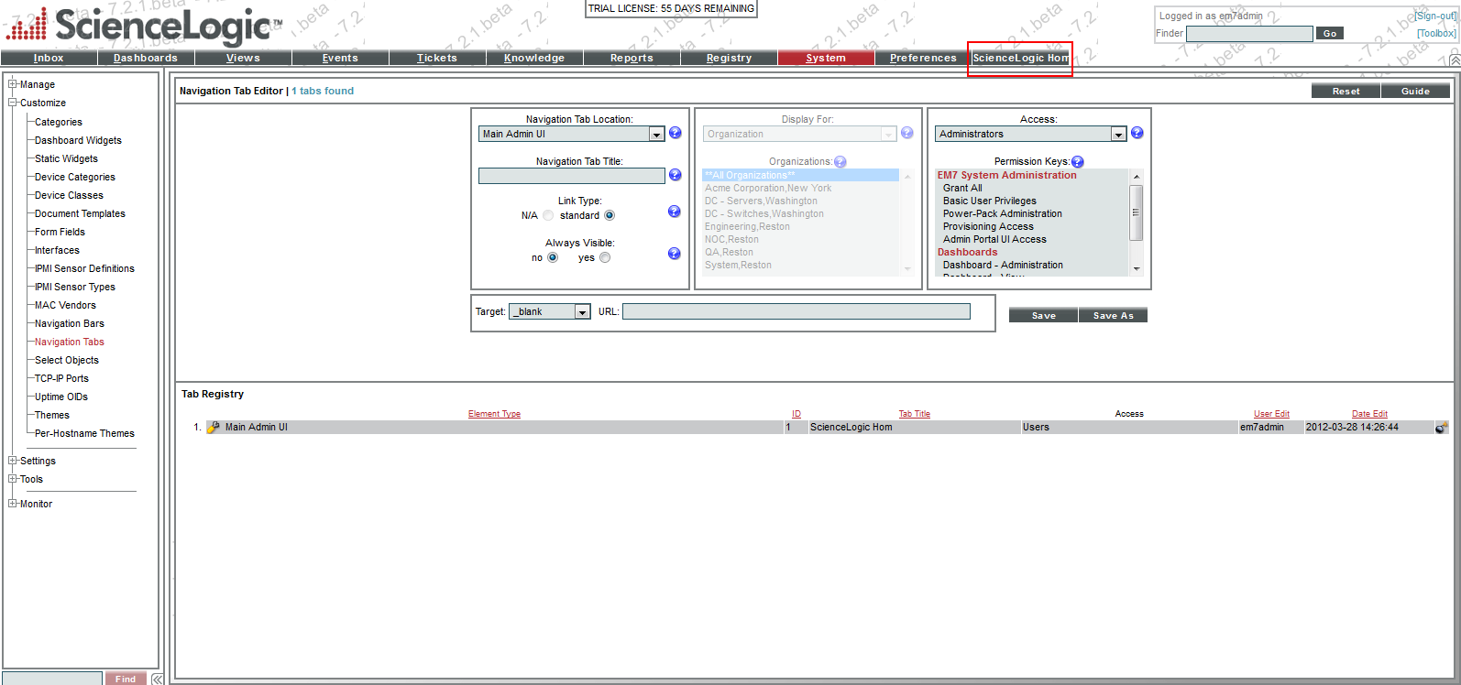The width and height of the screenshot is (1461, 685).
Task: Click the ScienceLogic logo
Action: 143,25
